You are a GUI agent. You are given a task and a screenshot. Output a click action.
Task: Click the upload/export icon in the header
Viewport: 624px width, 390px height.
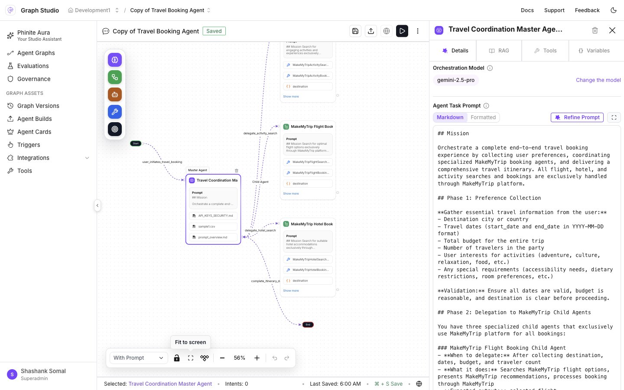click(371, 31)
